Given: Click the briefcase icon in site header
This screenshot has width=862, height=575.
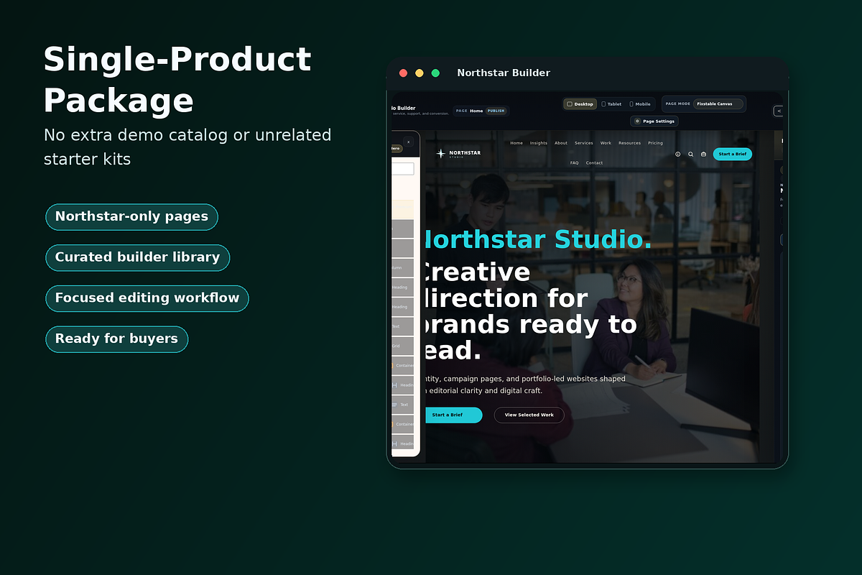Looking at the screenshot, I should pyautogui.click(x=704, y=154).
